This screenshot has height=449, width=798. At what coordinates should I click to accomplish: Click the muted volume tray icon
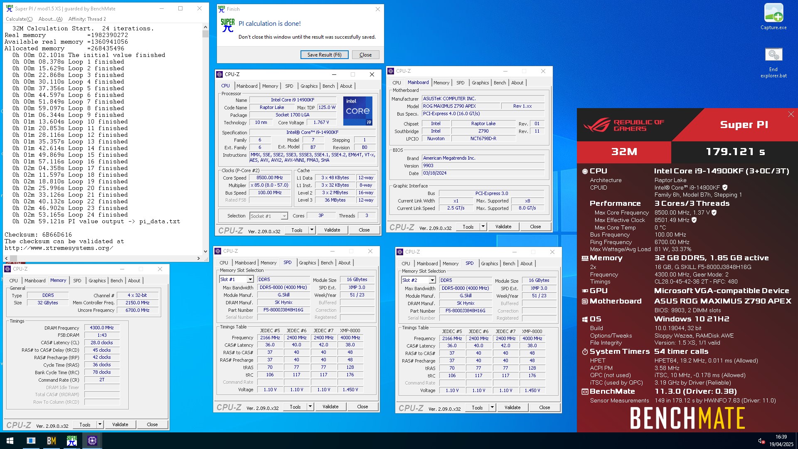[761, 441]
